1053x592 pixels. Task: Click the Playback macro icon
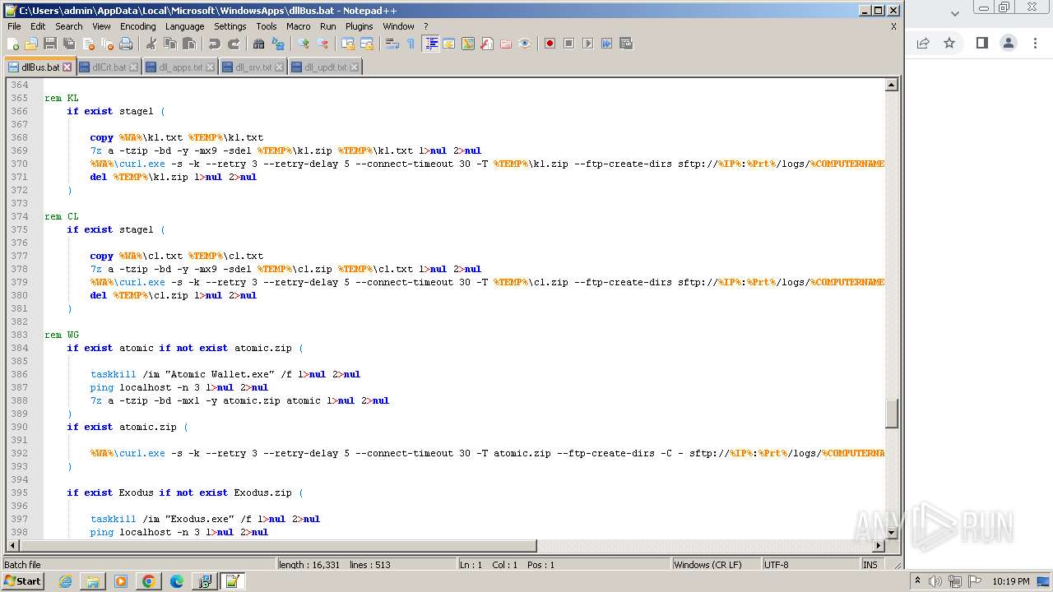click(x=587, y=44)
